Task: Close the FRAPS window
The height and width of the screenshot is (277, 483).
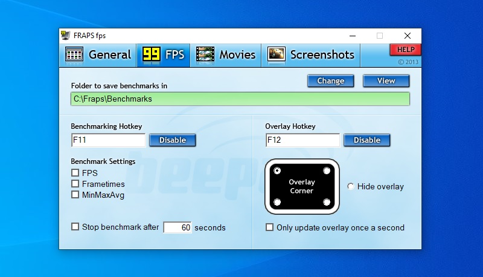Action: tap(407, 36)
